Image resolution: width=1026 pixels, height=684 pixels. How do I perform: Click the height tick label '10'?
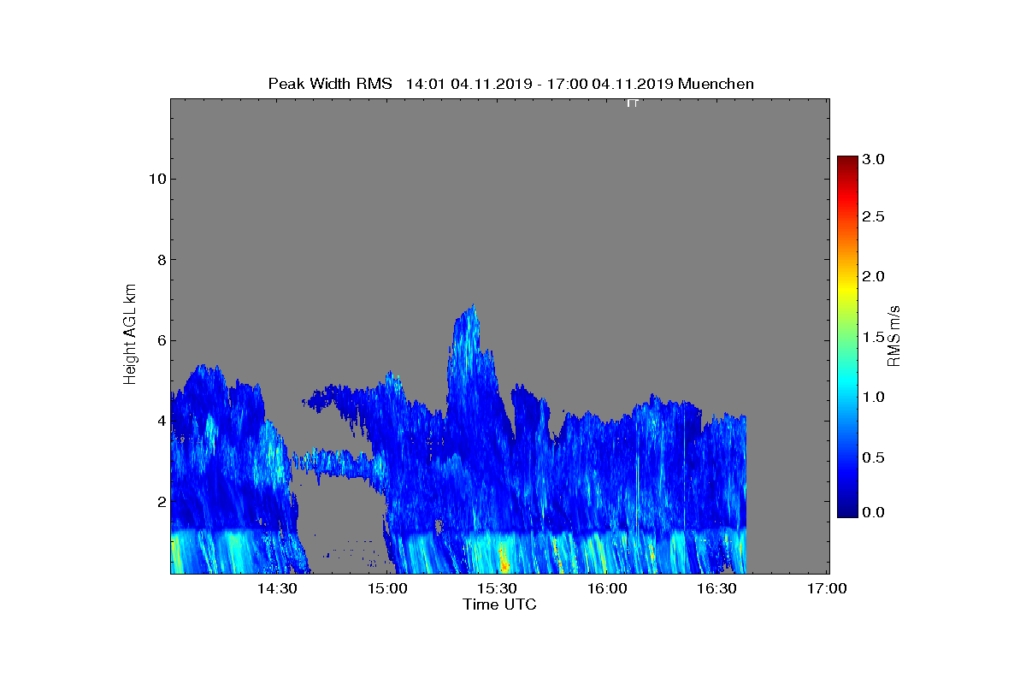tap(156, 179)
